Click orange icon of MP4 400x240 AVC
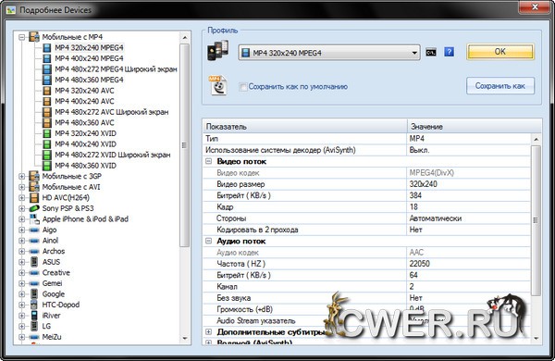555x361 pixels. pos(47,101)
